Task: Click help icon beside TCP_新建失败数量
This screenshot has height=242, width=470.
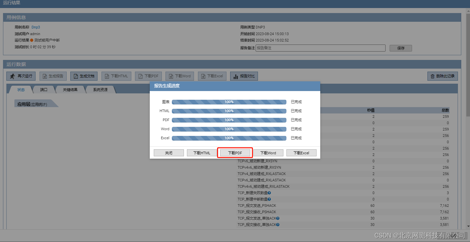Action: point(269,193)
